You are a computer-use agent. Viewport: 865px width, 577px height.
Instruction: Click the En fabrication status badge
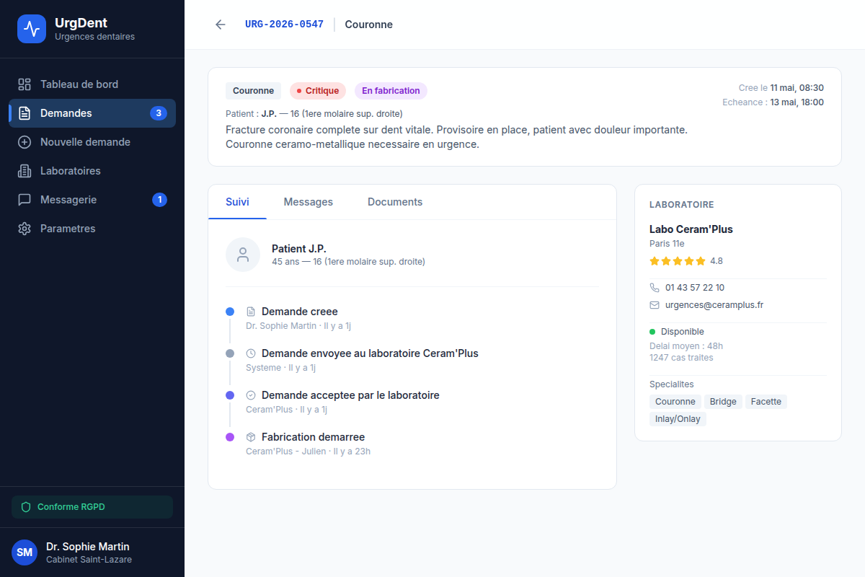[391, 91]
